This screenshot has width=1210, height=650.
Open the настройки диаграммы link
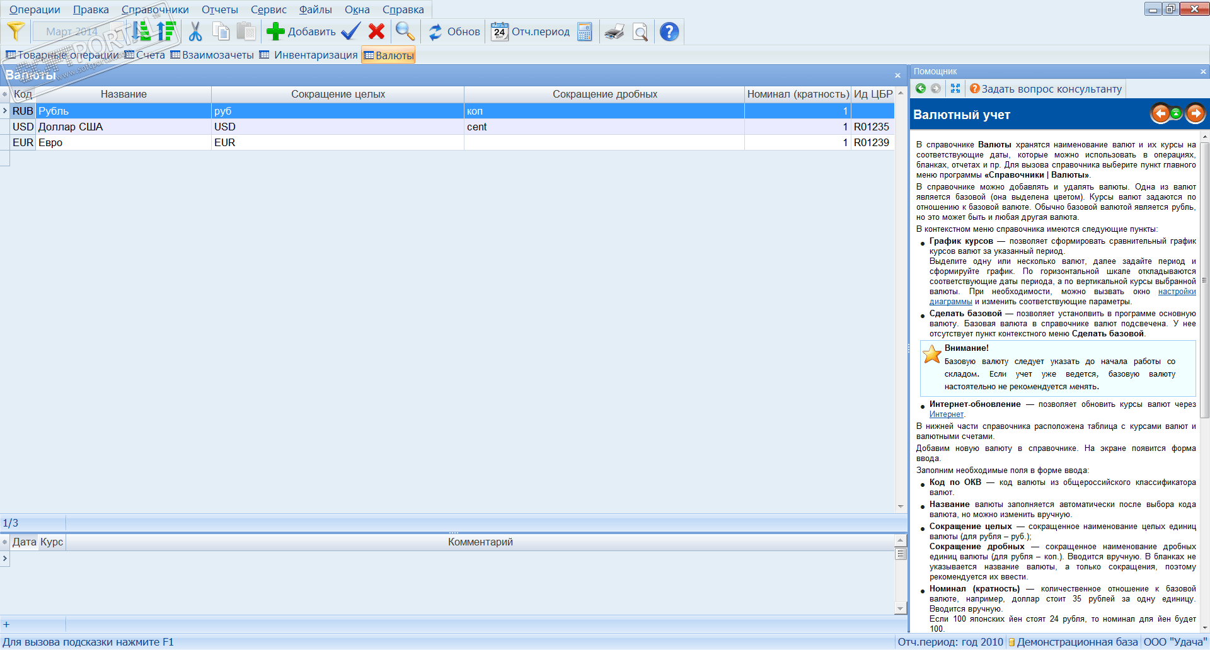click(1177, 291)
